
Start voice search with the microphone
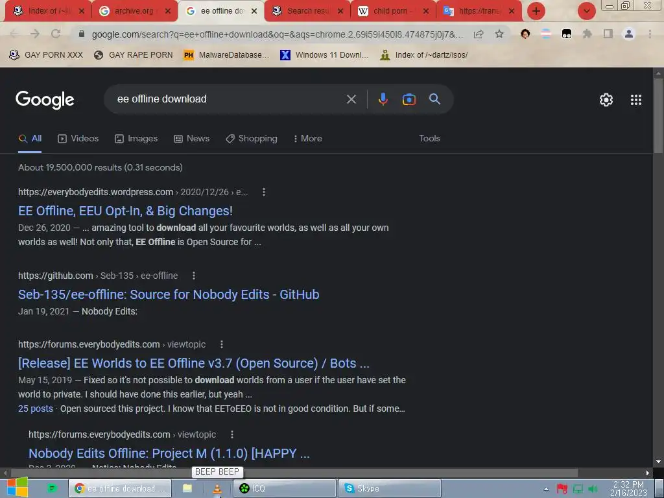tap(383, 99)
